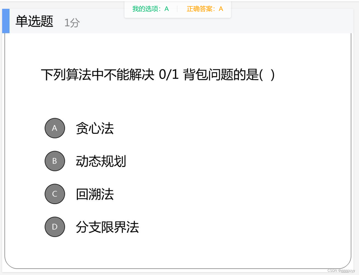Select option B circle for 动态规划
This screenshot has width=359, height=275.
click(x=55, y=161)
